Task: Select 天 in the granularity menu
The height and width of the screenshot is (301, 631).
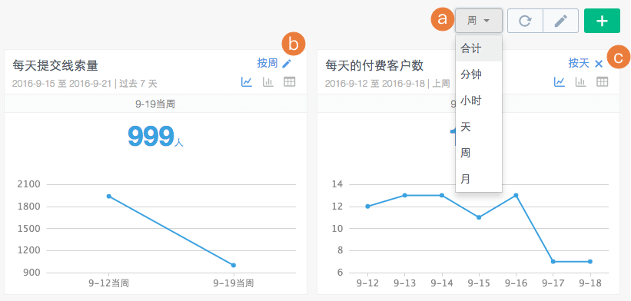Action: point(479,127)
